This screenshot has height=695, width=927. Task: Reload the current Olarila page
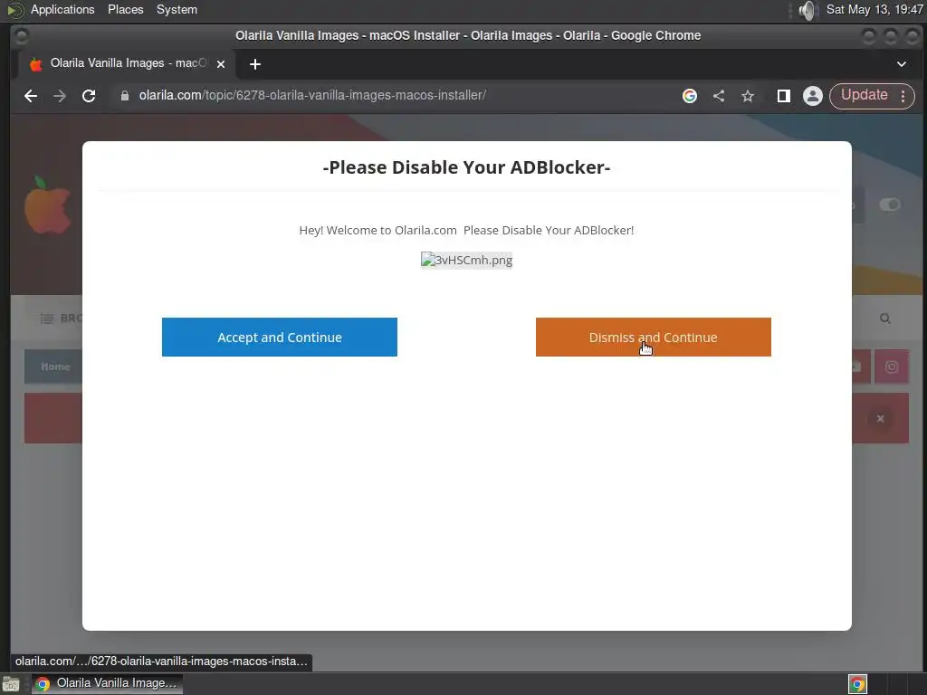point(89,96)
